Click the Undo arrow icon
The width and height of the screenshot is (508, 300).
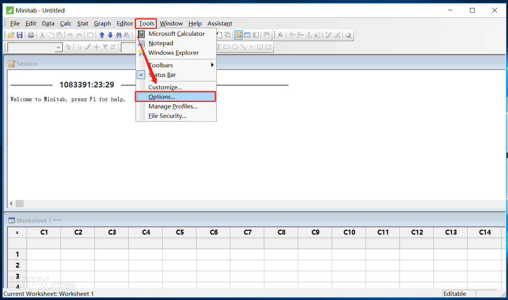[x=70, y=35]
